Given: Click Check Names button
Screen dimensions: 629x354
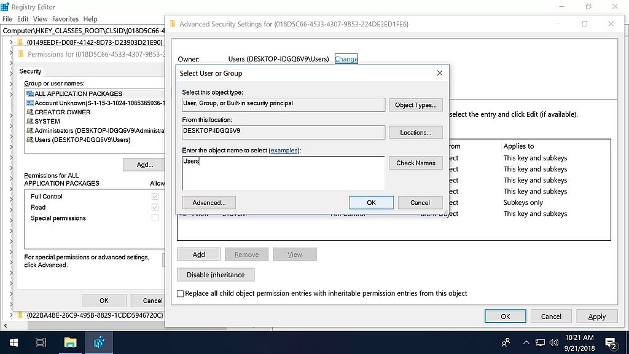Looking at the screenshot, I should [x=416, y=163].
